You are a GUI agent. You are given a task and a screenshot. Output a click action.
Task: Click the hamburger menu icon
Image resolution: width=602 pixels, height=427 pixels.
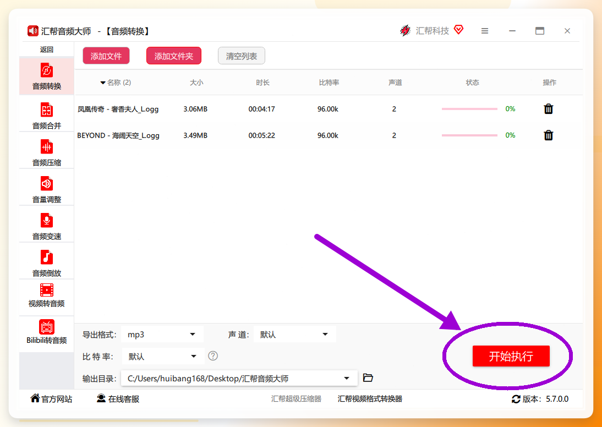485,31
